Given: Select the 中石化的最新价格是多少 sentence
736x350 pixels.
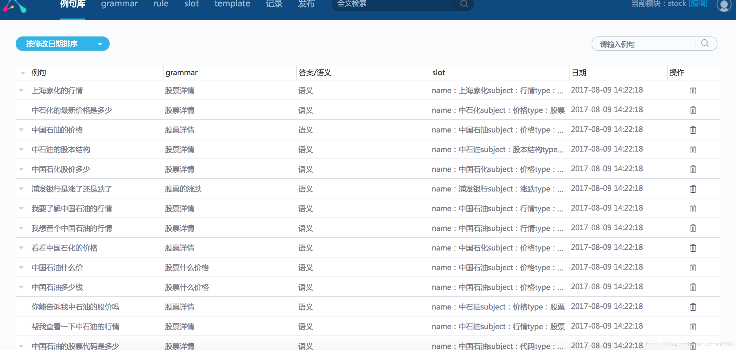Looking at the screenshot, I should point(72,110).
